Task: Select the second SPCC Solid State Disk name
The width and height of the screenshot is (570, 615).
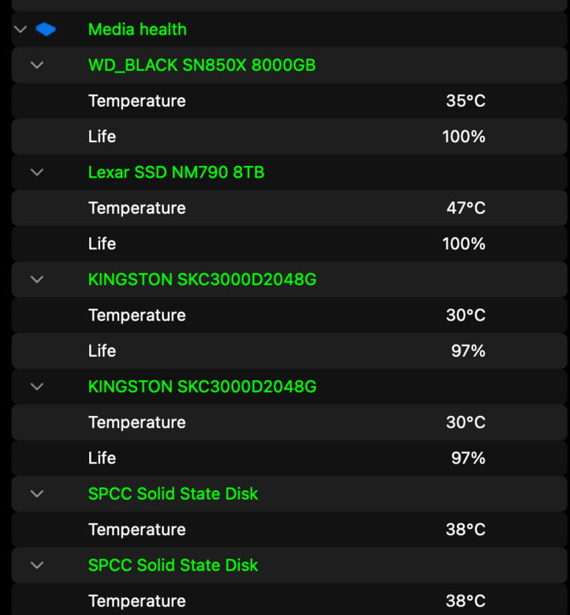Action: click(173, 565)
